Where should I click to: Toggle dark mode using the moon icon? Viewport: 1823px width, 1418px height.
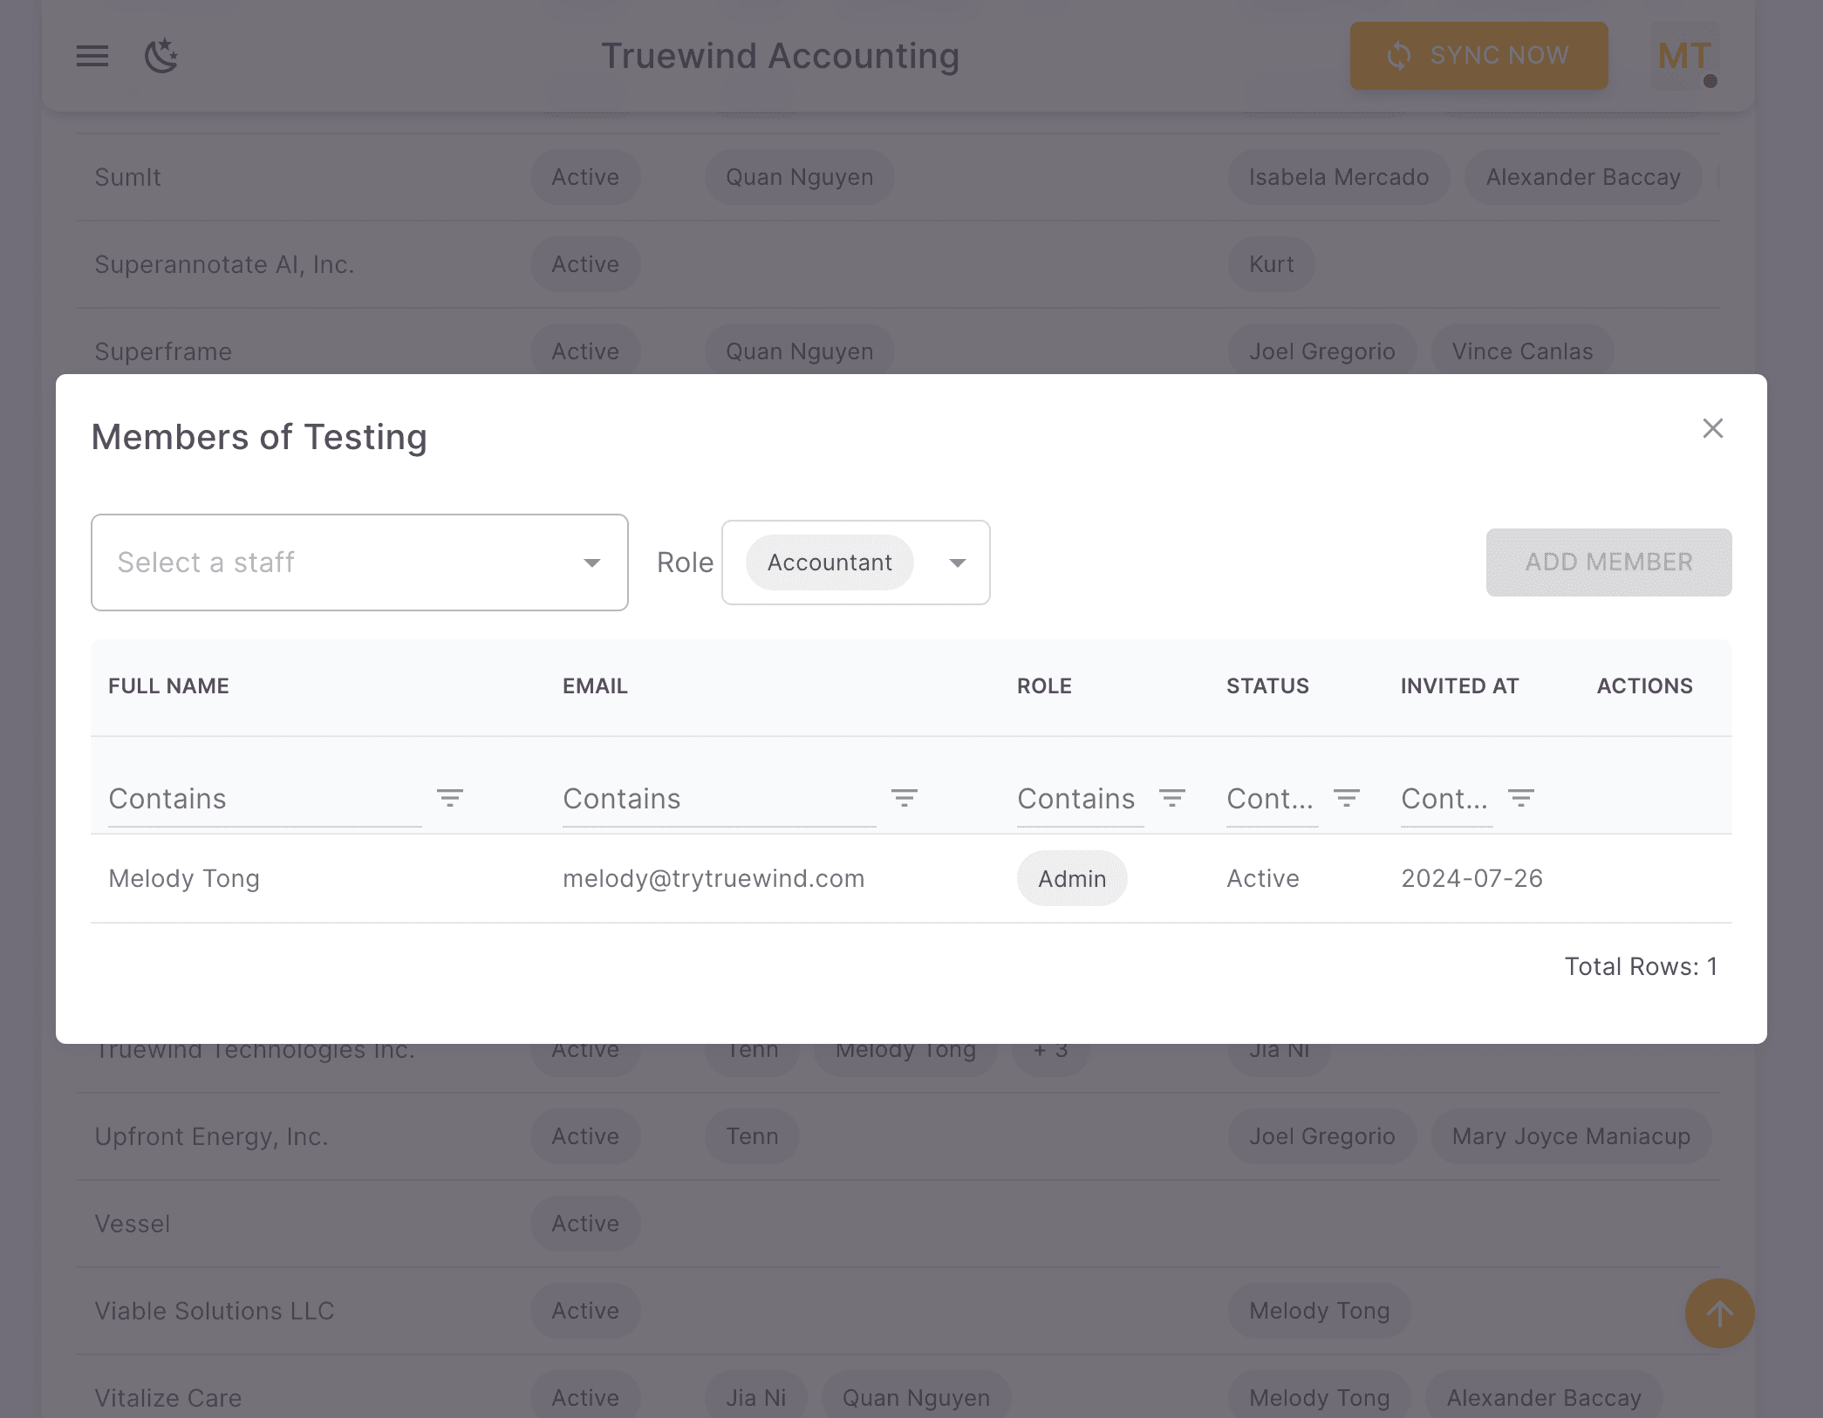point(160,56)
